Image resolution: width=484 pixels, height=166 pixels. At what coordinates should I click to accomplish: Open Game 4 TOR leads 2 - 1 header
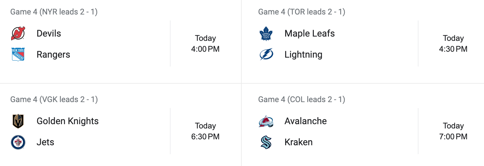pyautogui.click(x=302, y=12)
